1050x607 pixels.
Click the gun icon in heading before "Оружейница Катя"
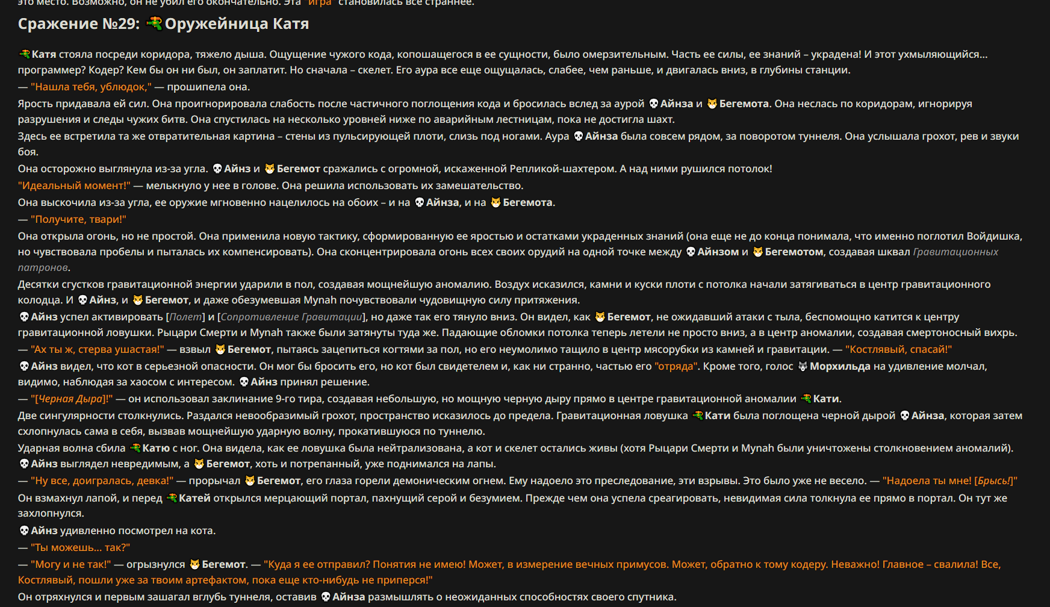pyautogui.click(x=155, y=23)
